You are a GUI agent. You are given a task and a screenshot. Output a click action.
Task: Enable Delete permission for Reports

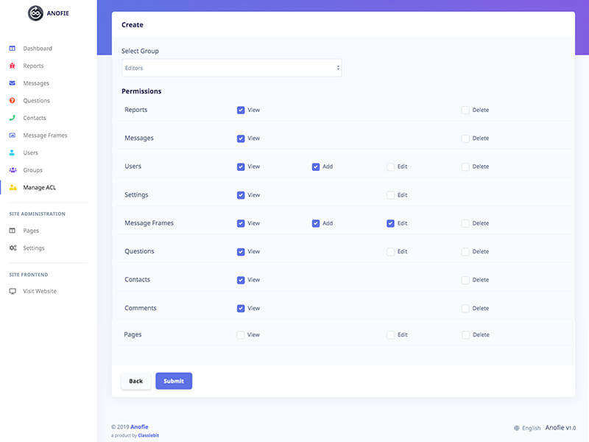point(465,110)
